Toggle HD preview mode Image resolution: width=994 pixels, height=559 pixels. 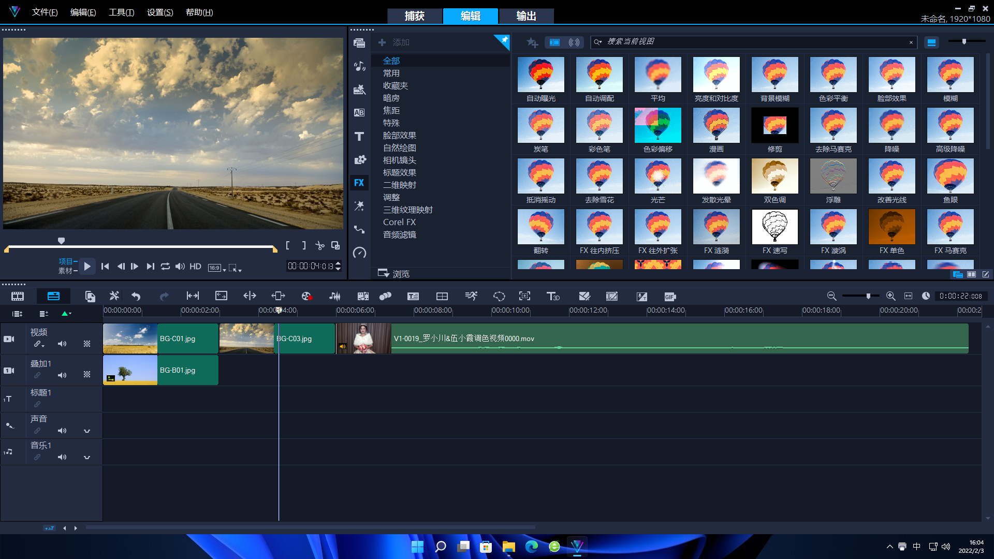195,267
